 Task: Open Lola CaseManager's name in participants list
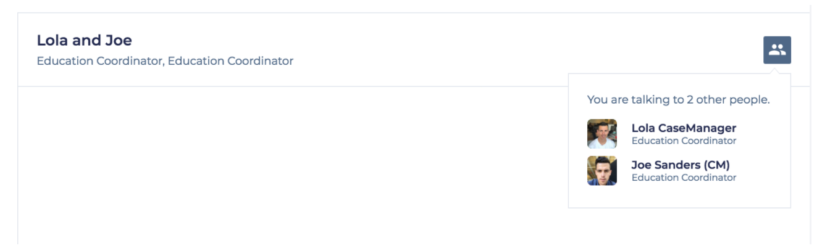[684, 128]
